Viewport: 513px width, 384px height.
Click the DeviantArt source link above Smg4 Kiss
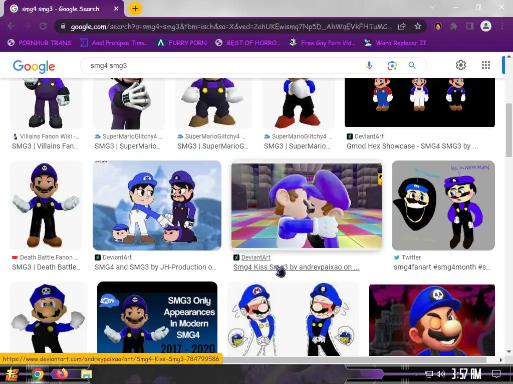[256, 257]
